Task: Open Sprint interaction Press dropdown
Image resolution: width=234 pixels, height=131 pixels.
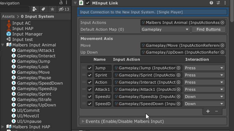Action: point(204,75)
